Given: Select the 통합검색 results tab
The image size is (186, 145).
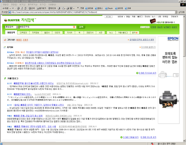Looking at the screenshot, I should click(x=11, y=32).
